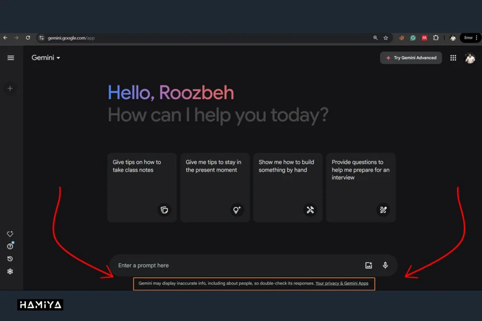Open browser zoom magnifier icon
The height and width of the screenshot is (321, 482).
click(x=375, y=38)
